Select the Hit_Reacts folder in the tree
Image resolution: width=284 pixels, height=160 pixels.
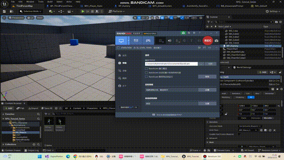pos(21,132)
